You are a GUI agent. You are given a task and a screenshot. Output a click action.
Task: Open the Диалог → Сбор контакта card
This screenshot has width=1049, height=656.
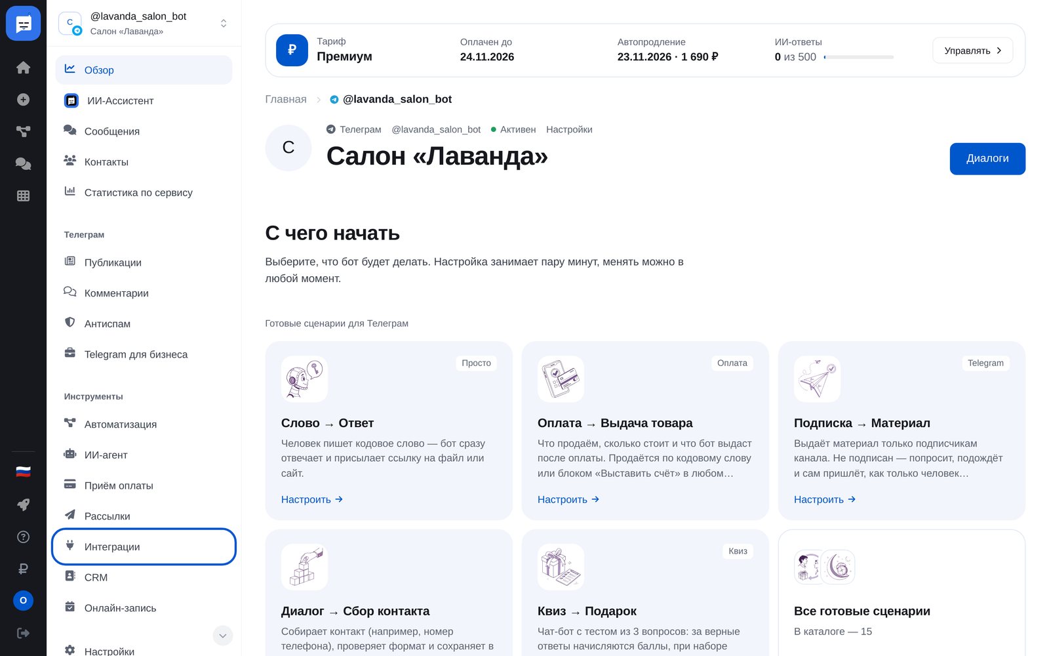click(x=389, y=593)
